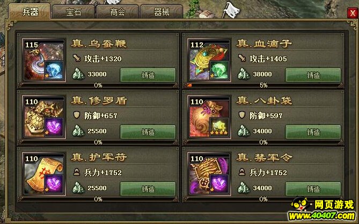Switch to the 宝石 tab
This screenshot has height=224, width=359.
click(x=74, y=12)
